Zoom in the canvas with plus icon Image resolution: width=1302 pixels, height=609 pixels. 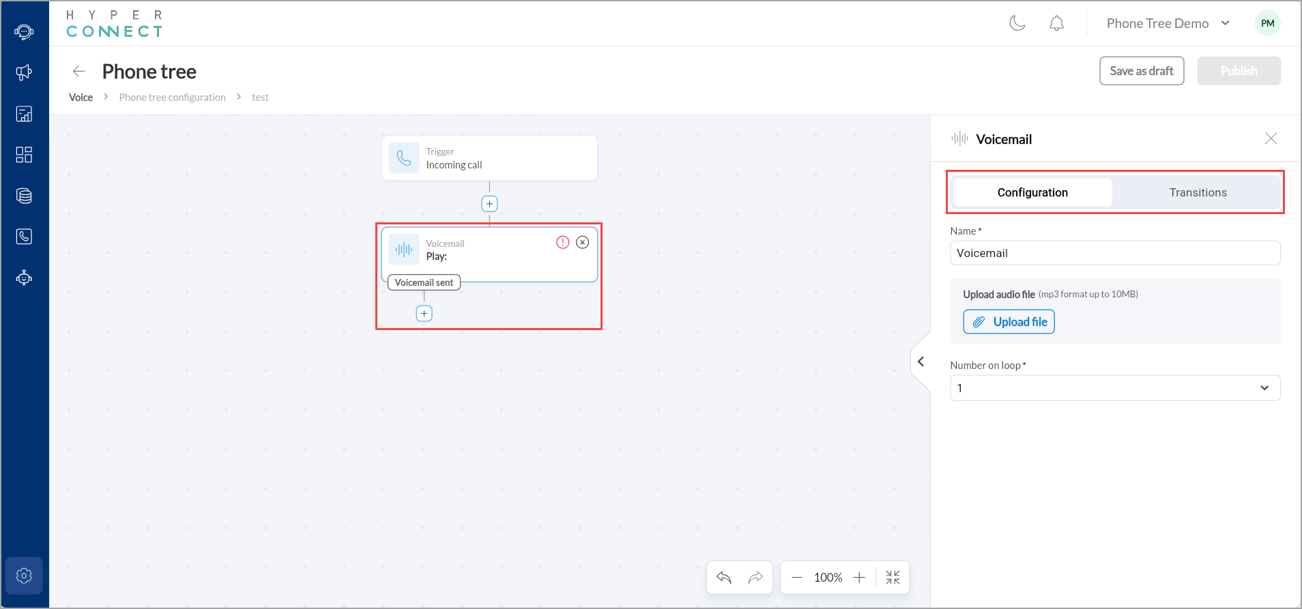(x=859, y=578)
